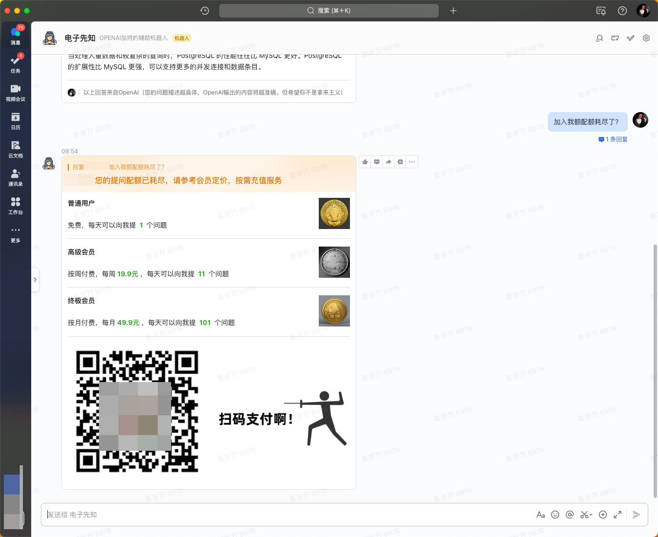
Task: Open the emoji picker
Action: click(555, 515)
